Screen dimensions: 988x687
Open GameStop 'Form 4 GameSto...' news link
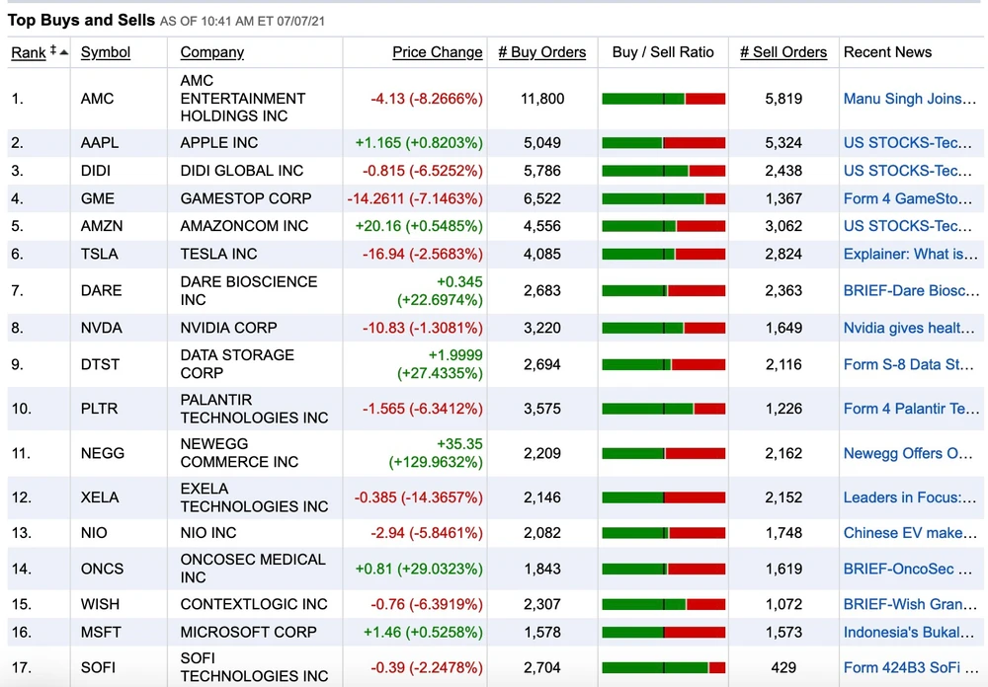point(907,198)
